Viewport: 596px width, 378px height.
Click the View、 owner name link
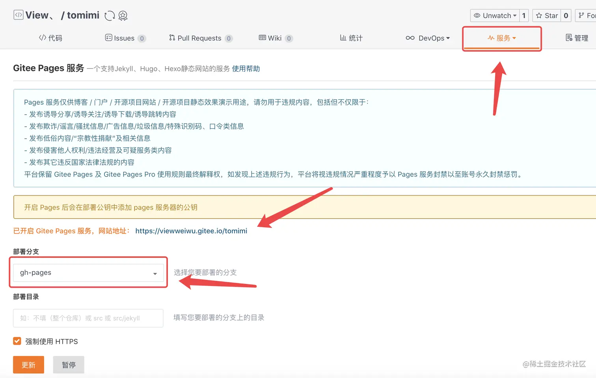click(40, 15)
